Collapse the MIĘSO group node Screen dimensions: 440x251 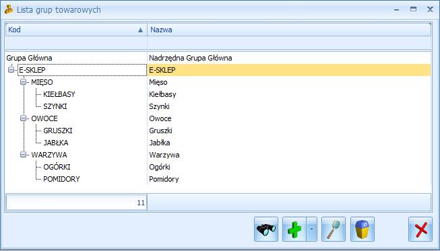24,82
